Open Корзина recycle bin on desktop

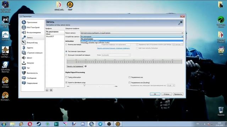tap(221, 111)
